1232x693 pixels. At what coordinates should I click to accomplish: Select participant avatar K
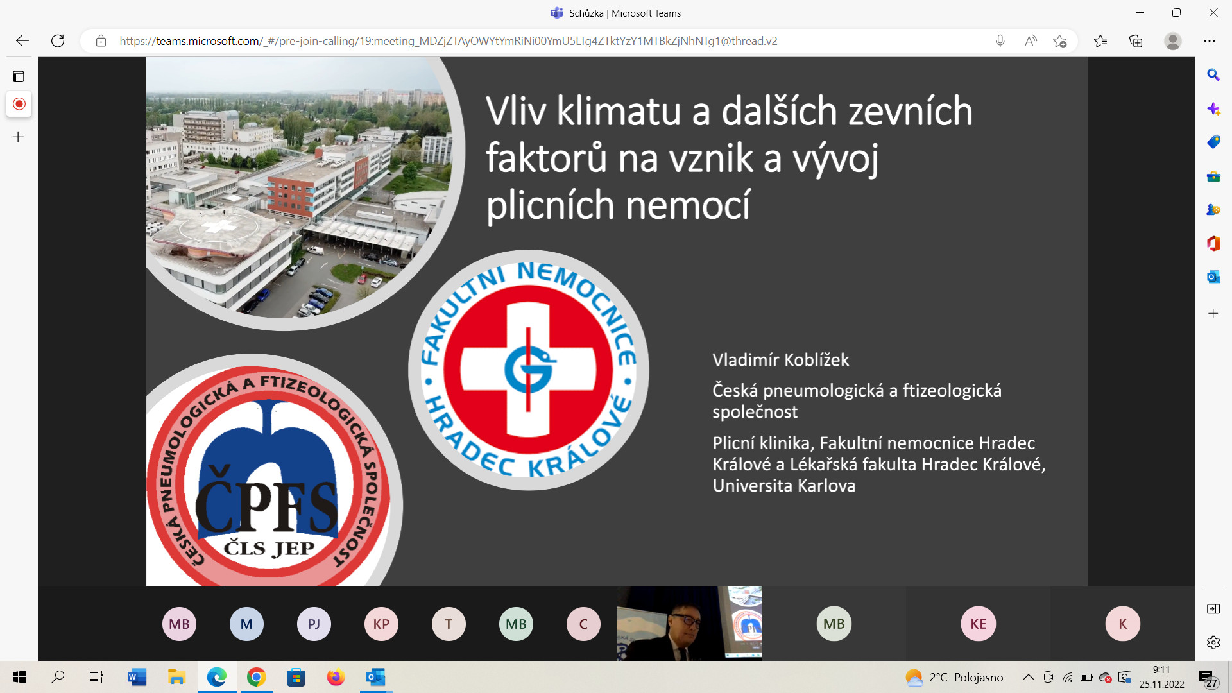coord(1122,624)
